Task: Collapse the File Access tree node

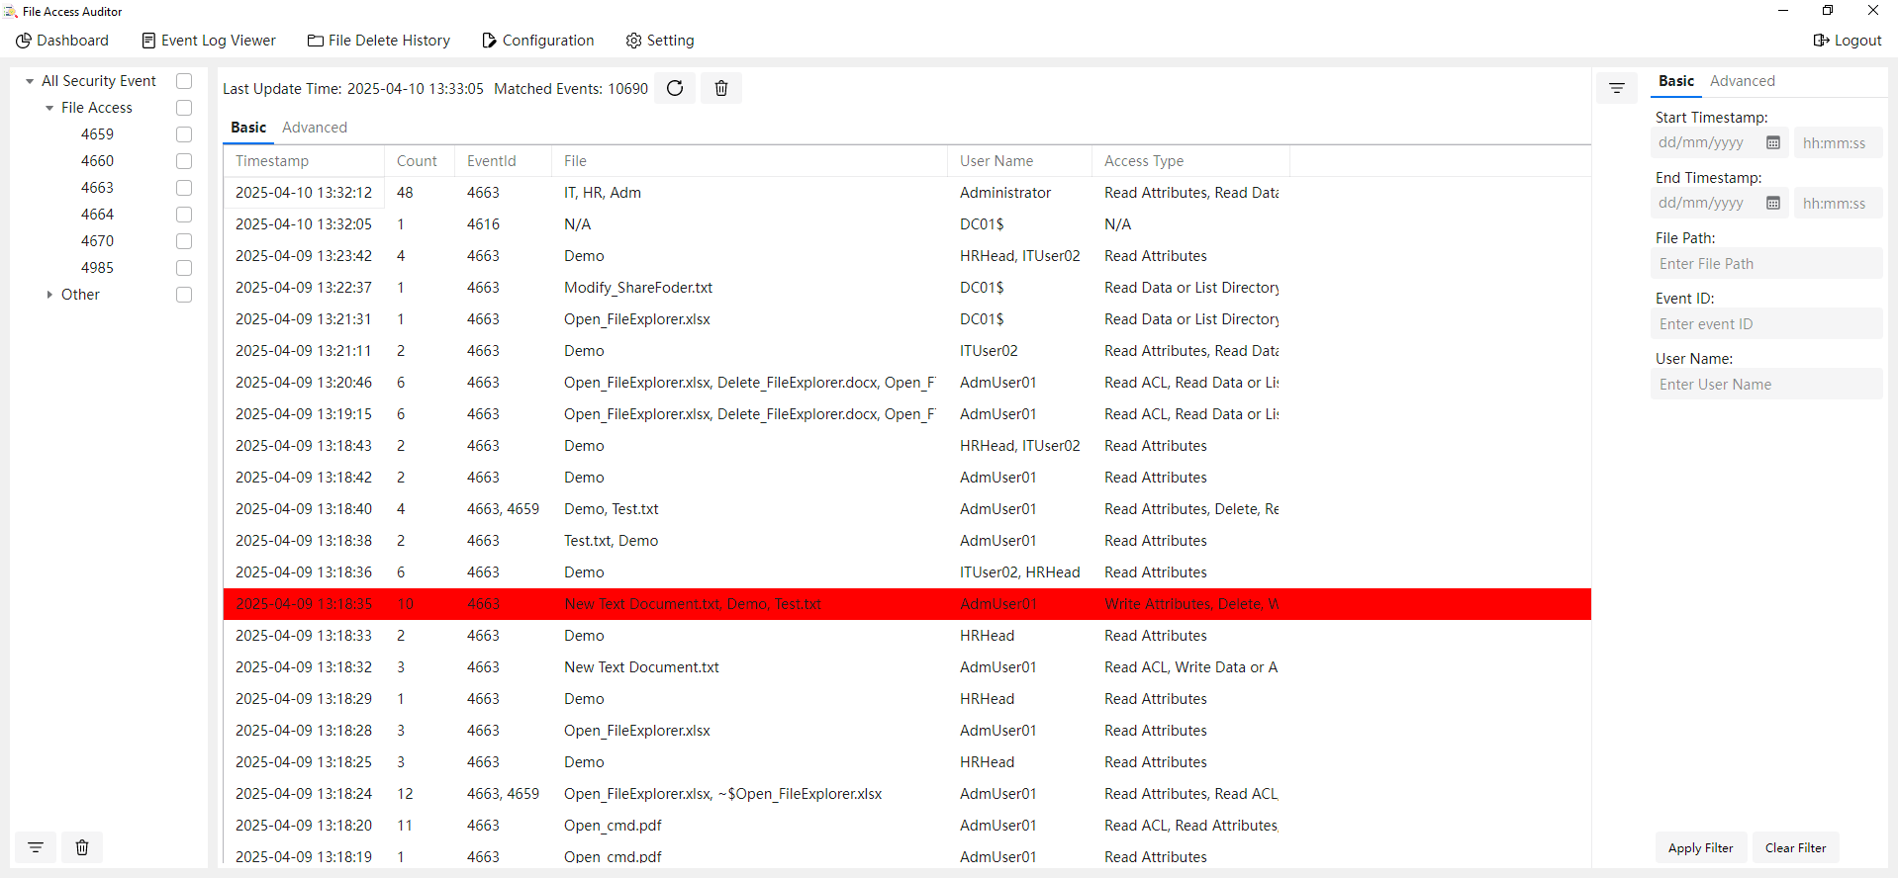Action: [49, 108]
